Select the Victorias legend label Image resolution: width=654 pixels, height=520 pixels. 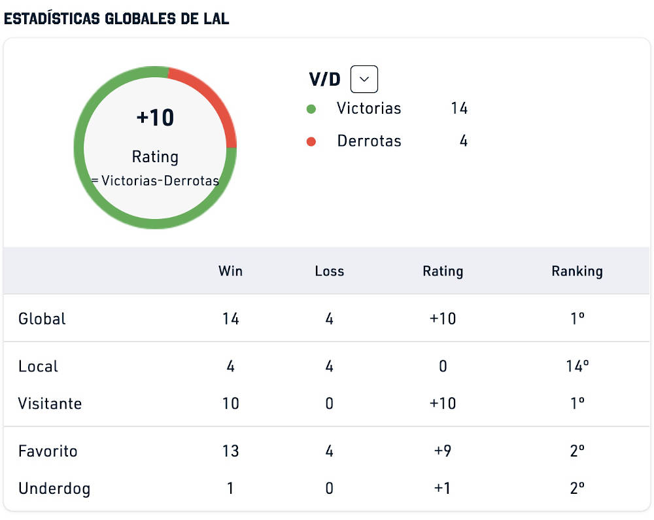369,109
